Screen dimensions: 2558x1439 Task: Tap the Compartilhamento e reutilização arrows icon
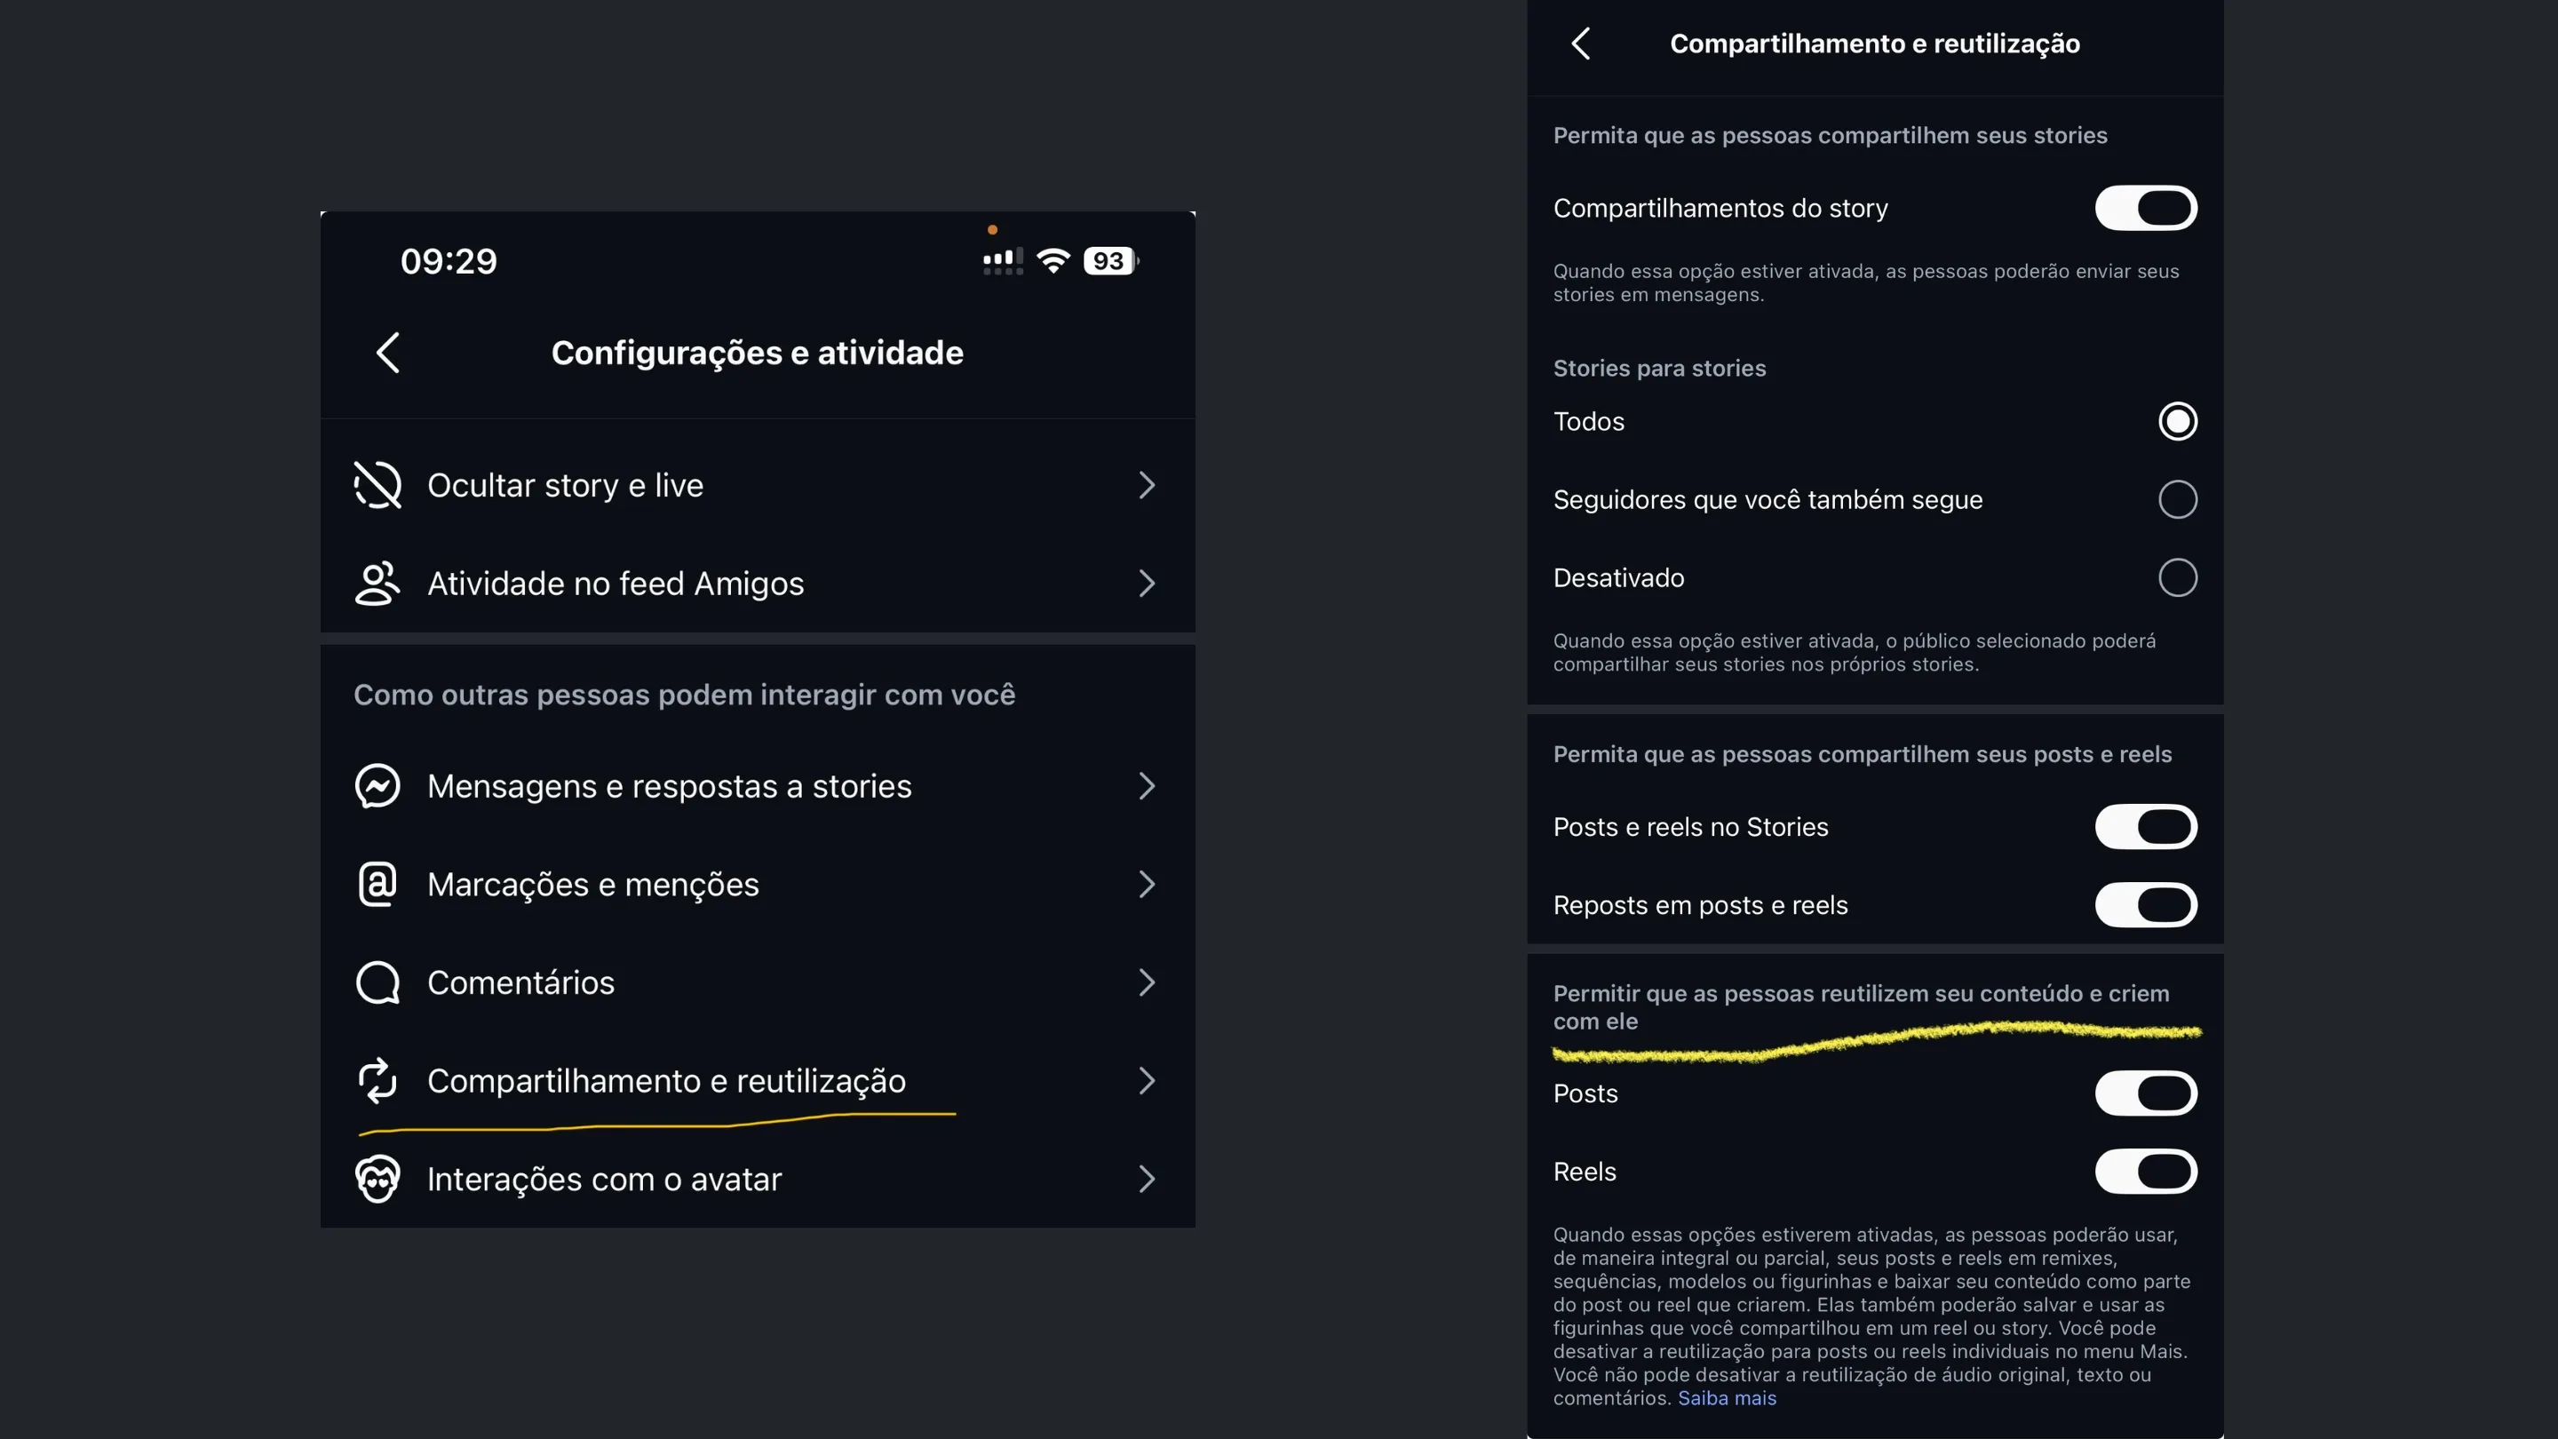[377, 1080]
